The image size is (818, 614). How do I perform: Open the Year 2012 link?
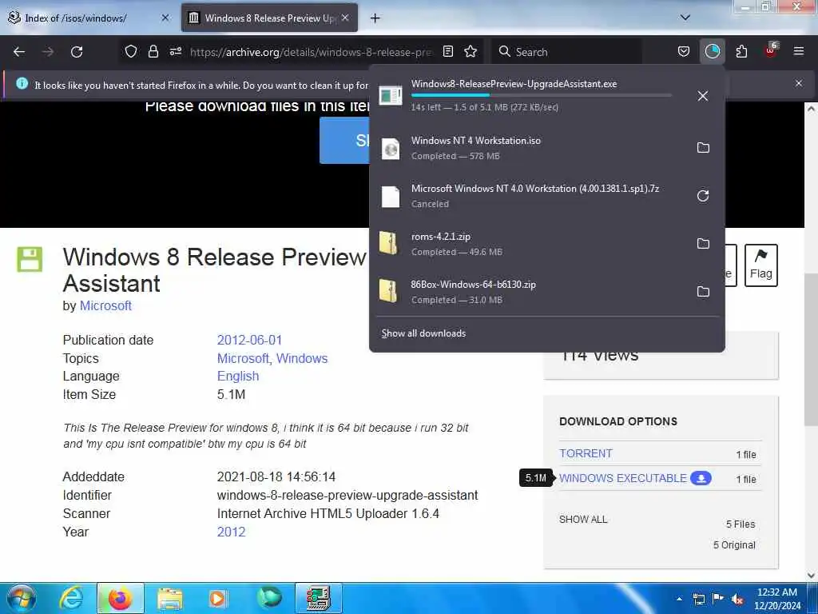(231, 532)
